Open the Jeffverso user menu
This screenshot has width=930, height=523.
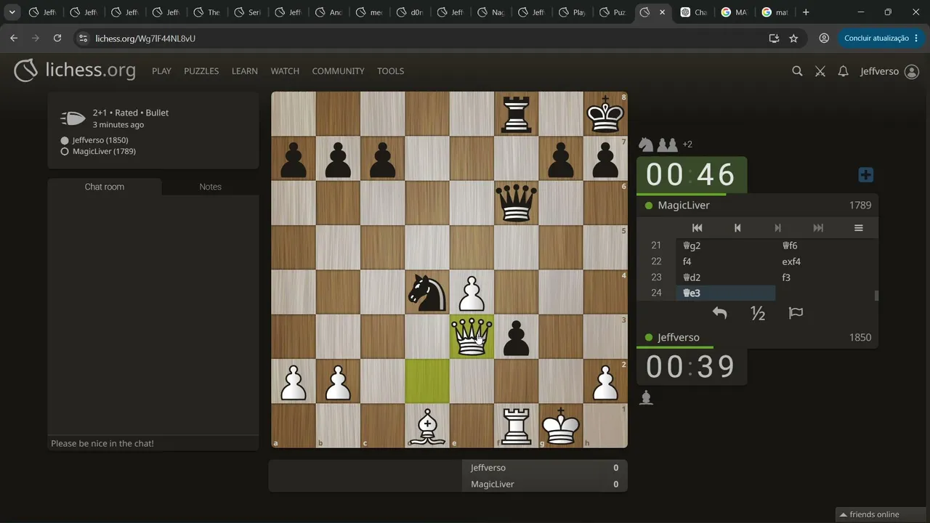pyautogui.click(x=889, y=71)
